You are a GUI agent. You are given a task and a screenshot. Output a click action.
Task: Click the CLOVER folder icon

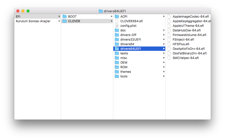tap(65, 21)
